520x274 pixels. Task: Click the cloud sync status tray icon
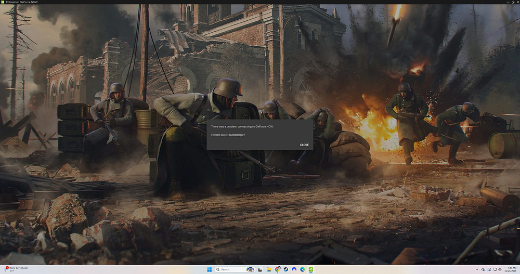tap(482, 269)
